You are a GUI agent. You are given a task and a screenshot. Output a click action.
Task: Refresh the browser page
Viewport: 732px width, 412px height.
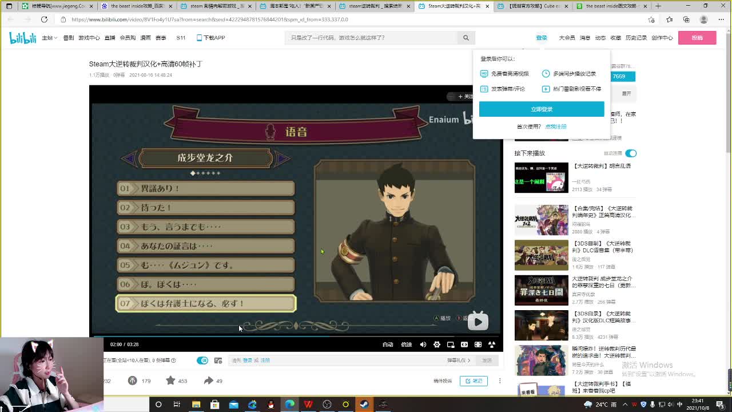[x=44, y=19]
